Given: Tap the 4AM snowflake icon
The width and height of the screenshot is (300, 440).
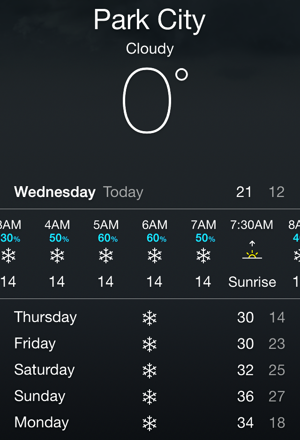Looking at the screenshot, I should click(x=57, y=256).
